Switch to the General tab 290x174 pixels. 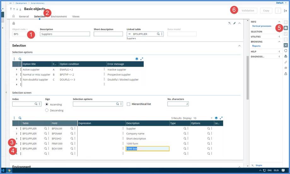click(x=24, y=16)
